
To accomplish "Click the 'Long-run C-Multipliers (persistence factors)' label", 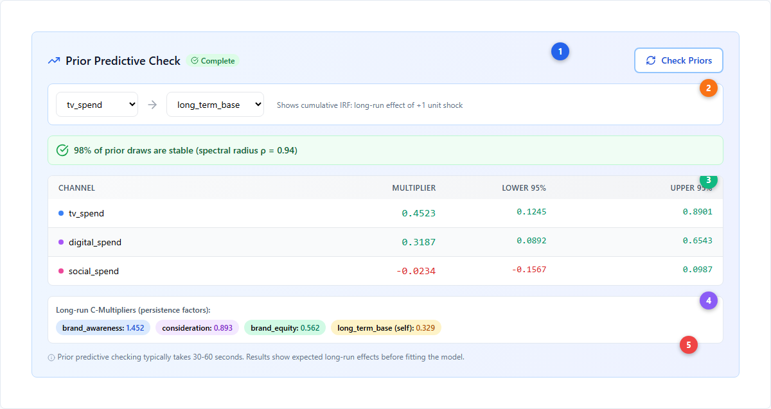I will click(x=133, y=310).
